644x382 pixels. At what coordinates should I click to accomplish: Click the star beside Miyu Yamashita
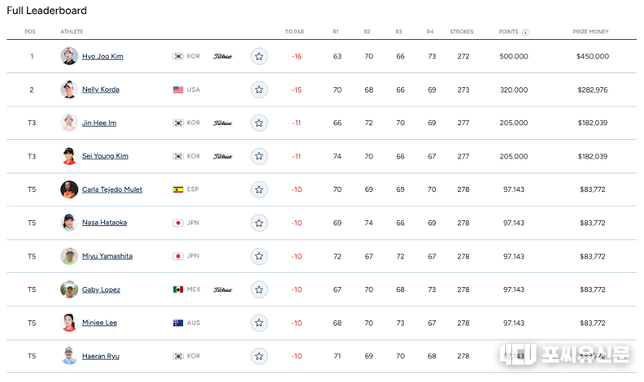point(259,256)
